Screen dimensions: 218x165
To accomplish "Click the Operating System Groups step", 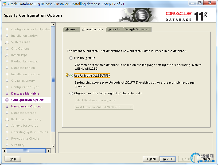I will tap(30, 132).
